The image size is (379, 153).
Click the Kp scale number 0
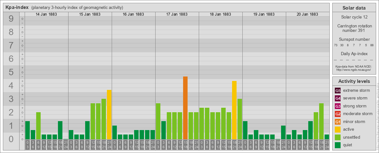[11, 139]
